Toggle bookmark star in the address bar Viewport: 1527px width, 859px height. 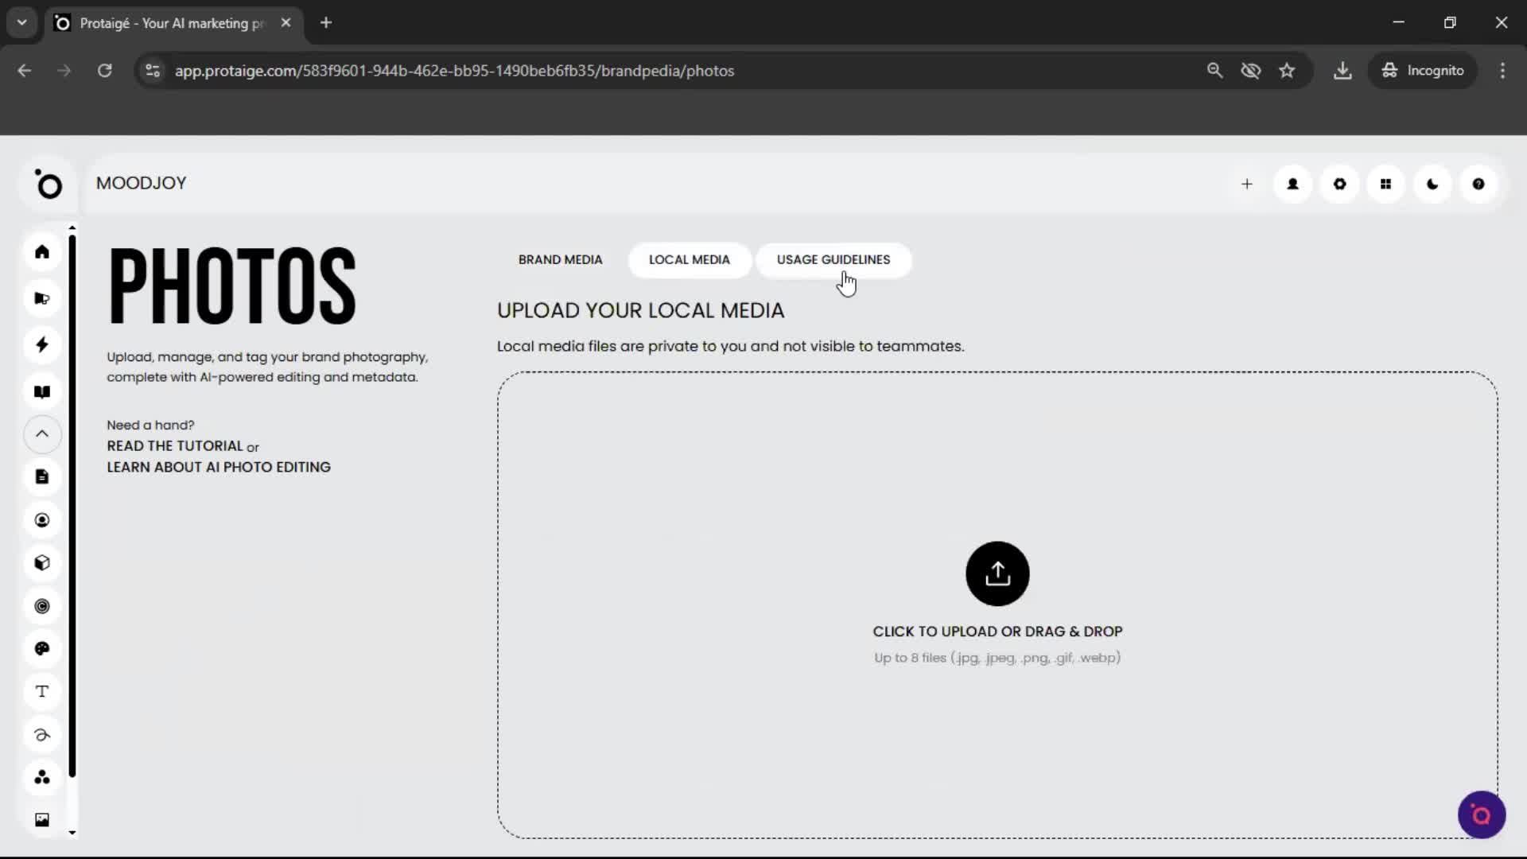pos(1288,70)
